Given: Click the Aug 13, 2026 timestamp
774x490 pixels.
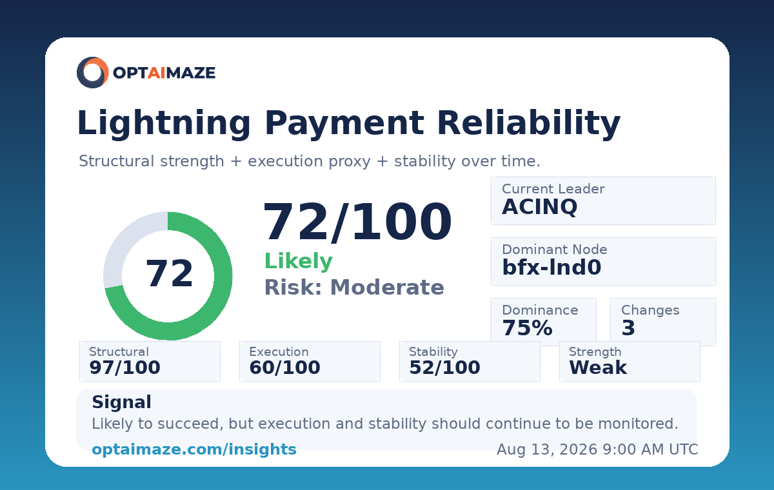Looking at the screenshot, I should [597, 449].
